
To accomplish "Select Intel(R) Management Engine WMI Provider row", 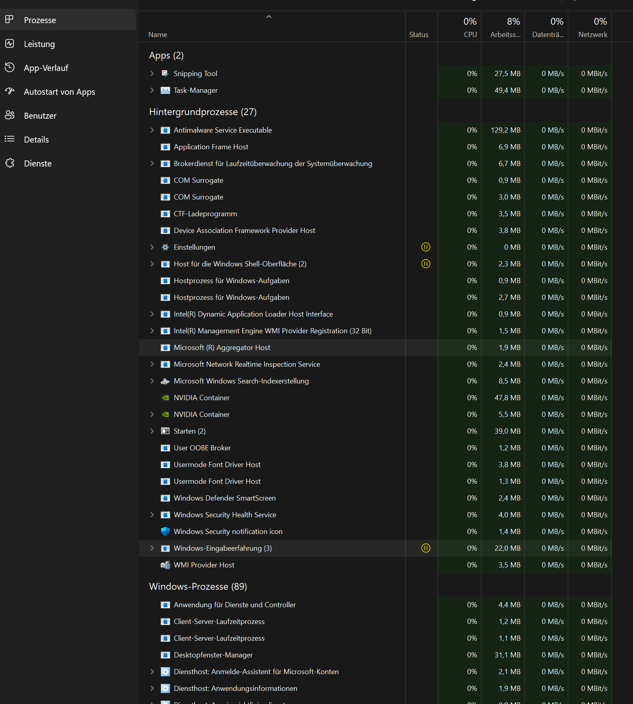I will click(x=375, y=331).
